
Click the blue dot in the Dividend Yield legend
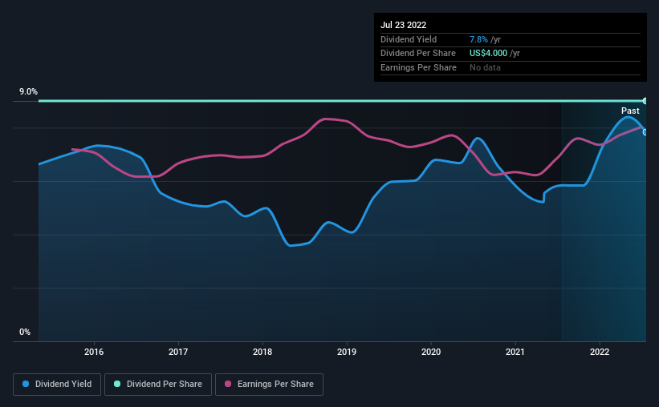click(x=26, y=385)
